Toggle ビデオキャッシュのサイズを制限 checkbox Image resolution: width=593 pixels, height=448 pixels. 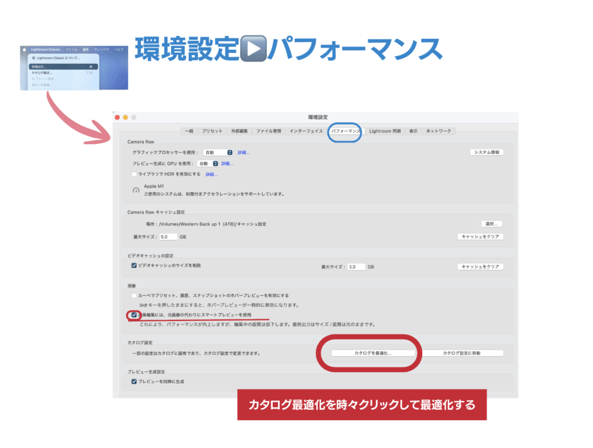pos(134,265)
